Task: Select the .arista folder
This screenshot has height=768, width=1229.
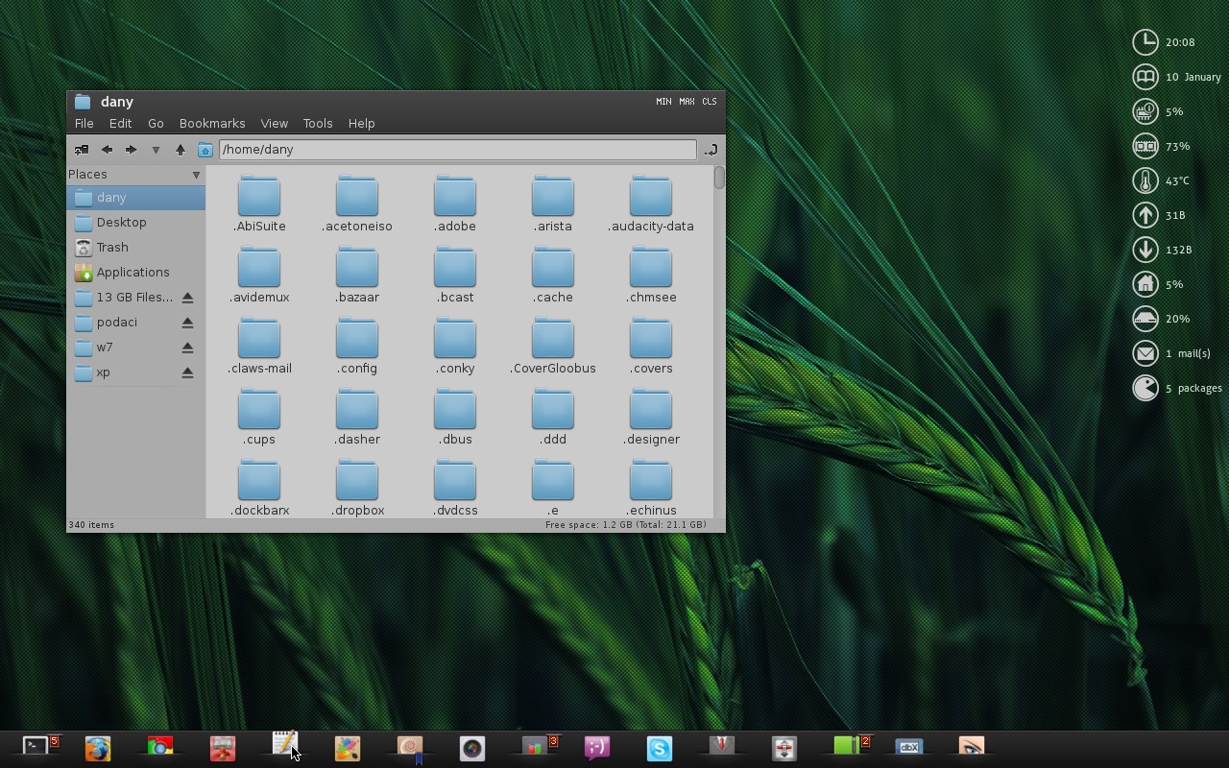Action: point(553,204)
